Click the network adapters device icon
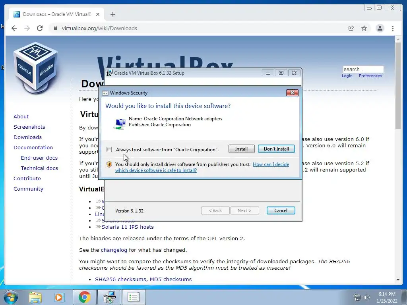This screenshot has height=305, width=407. (x=120, y=124)
